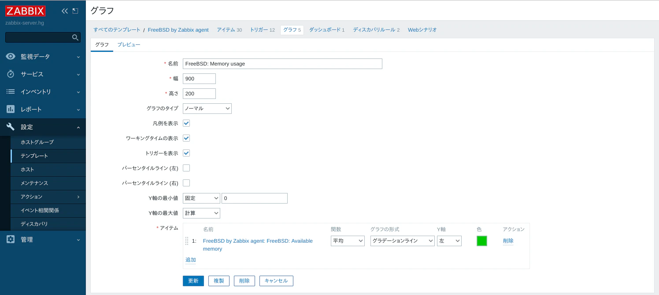The image size is (659, 295).
Task: Grab the drag handle of item 1
Action: point(187,241)
